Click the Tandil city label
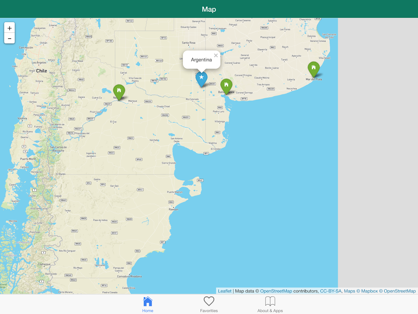Image resolution: width=418 pixels, height=314 pixels. [285, 60]
